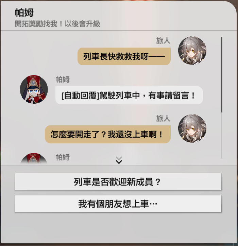Click the empty scrollbar track below thumb
Viewport: 238px width, 246px height.
click(x=221, y=136)
